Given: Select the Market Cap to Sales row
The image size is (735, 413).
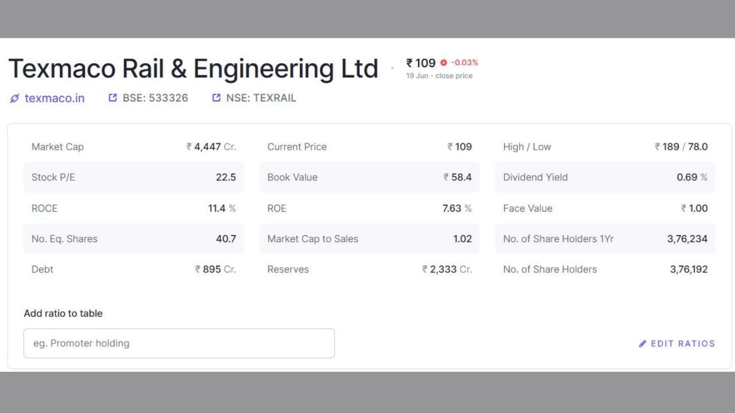Looking at the screenshot, I should click(x=369, y=239).
